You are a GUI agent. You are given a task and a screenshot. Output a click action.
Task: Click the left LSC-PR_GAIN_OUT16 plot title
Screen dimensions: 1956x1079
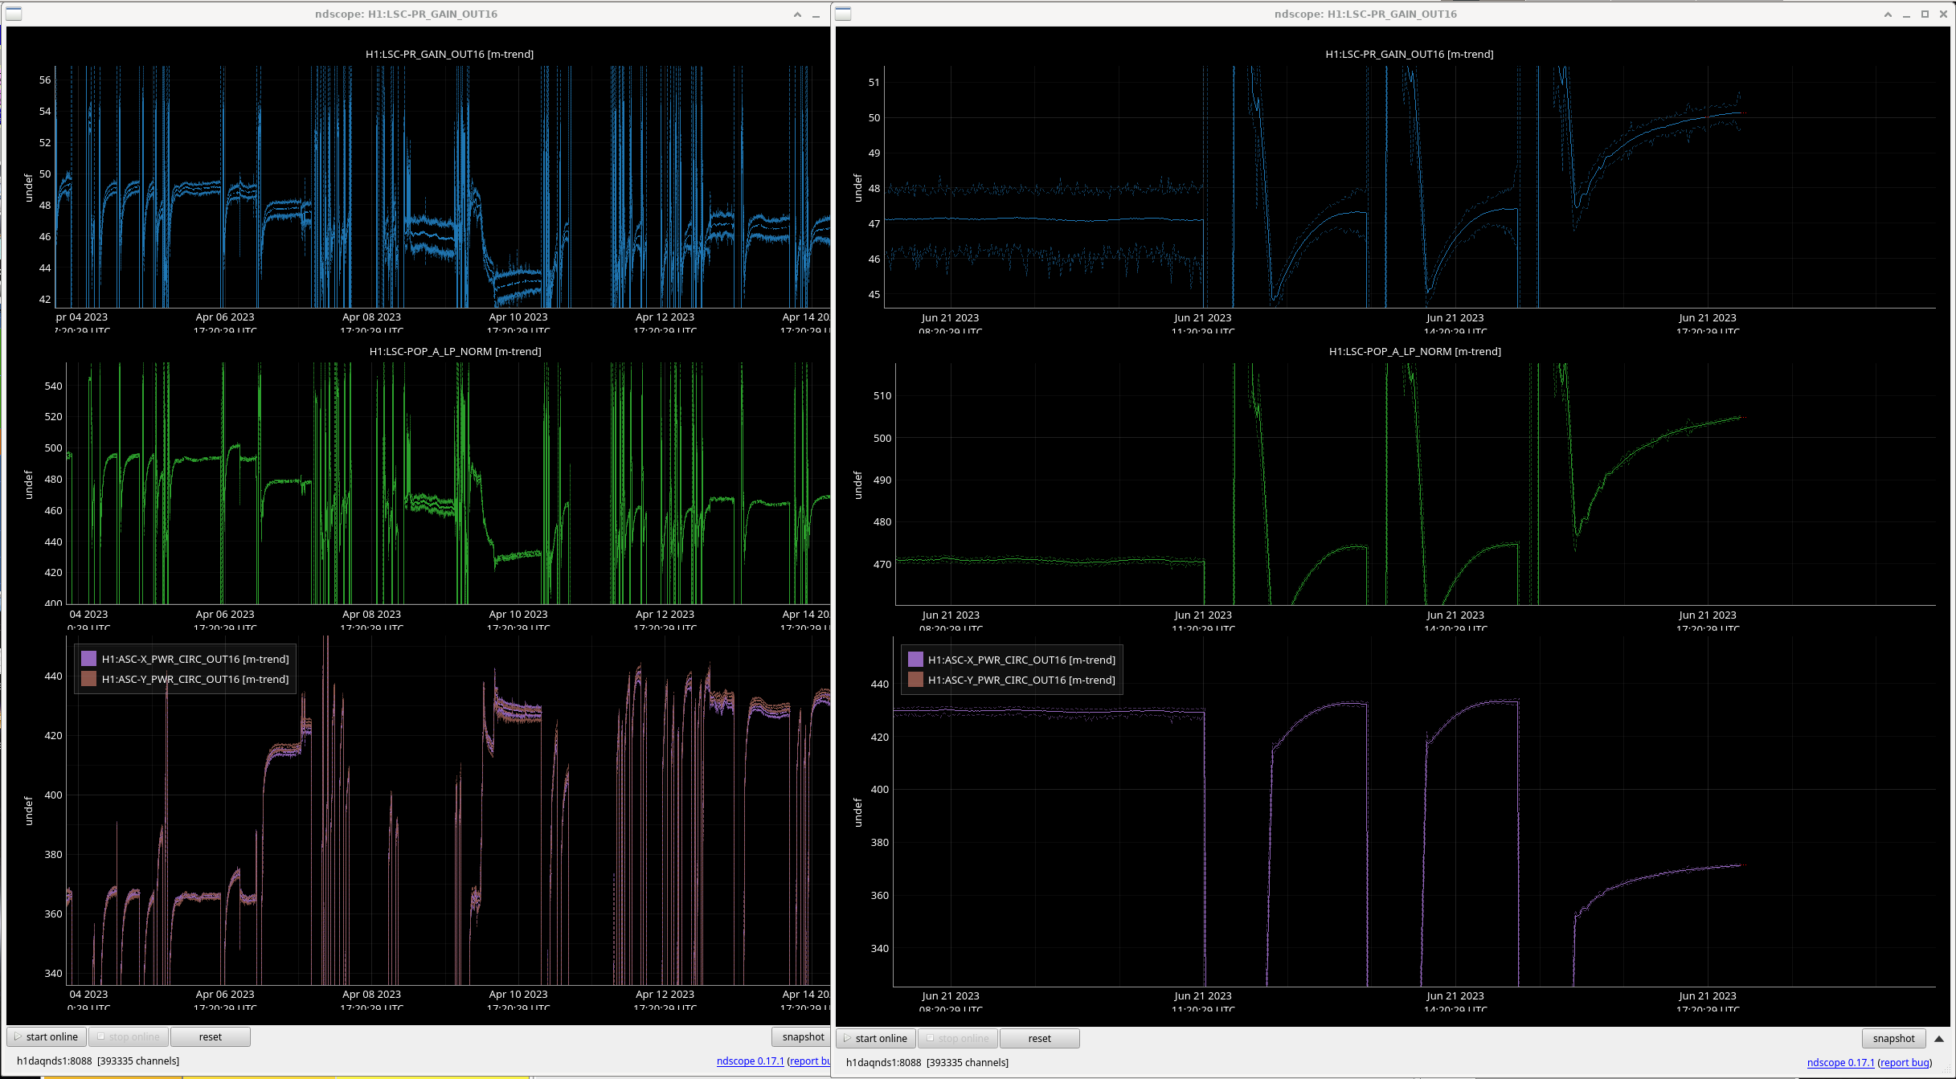click(x=449, y=54)
